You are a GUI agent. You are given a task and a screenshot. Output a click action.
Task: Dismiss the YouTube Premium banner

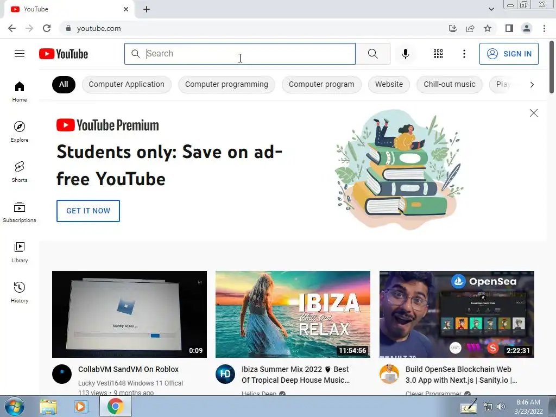pos(533,113)
